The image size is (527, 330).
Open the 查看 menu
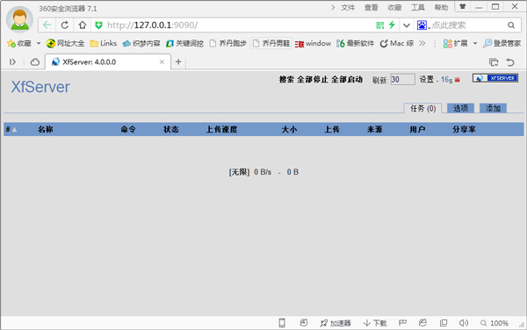tap(371, 7)
